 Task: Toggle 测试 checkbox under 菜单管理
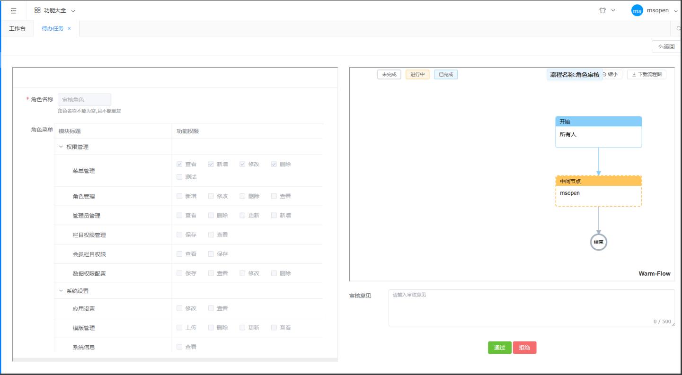click(179, 177)
